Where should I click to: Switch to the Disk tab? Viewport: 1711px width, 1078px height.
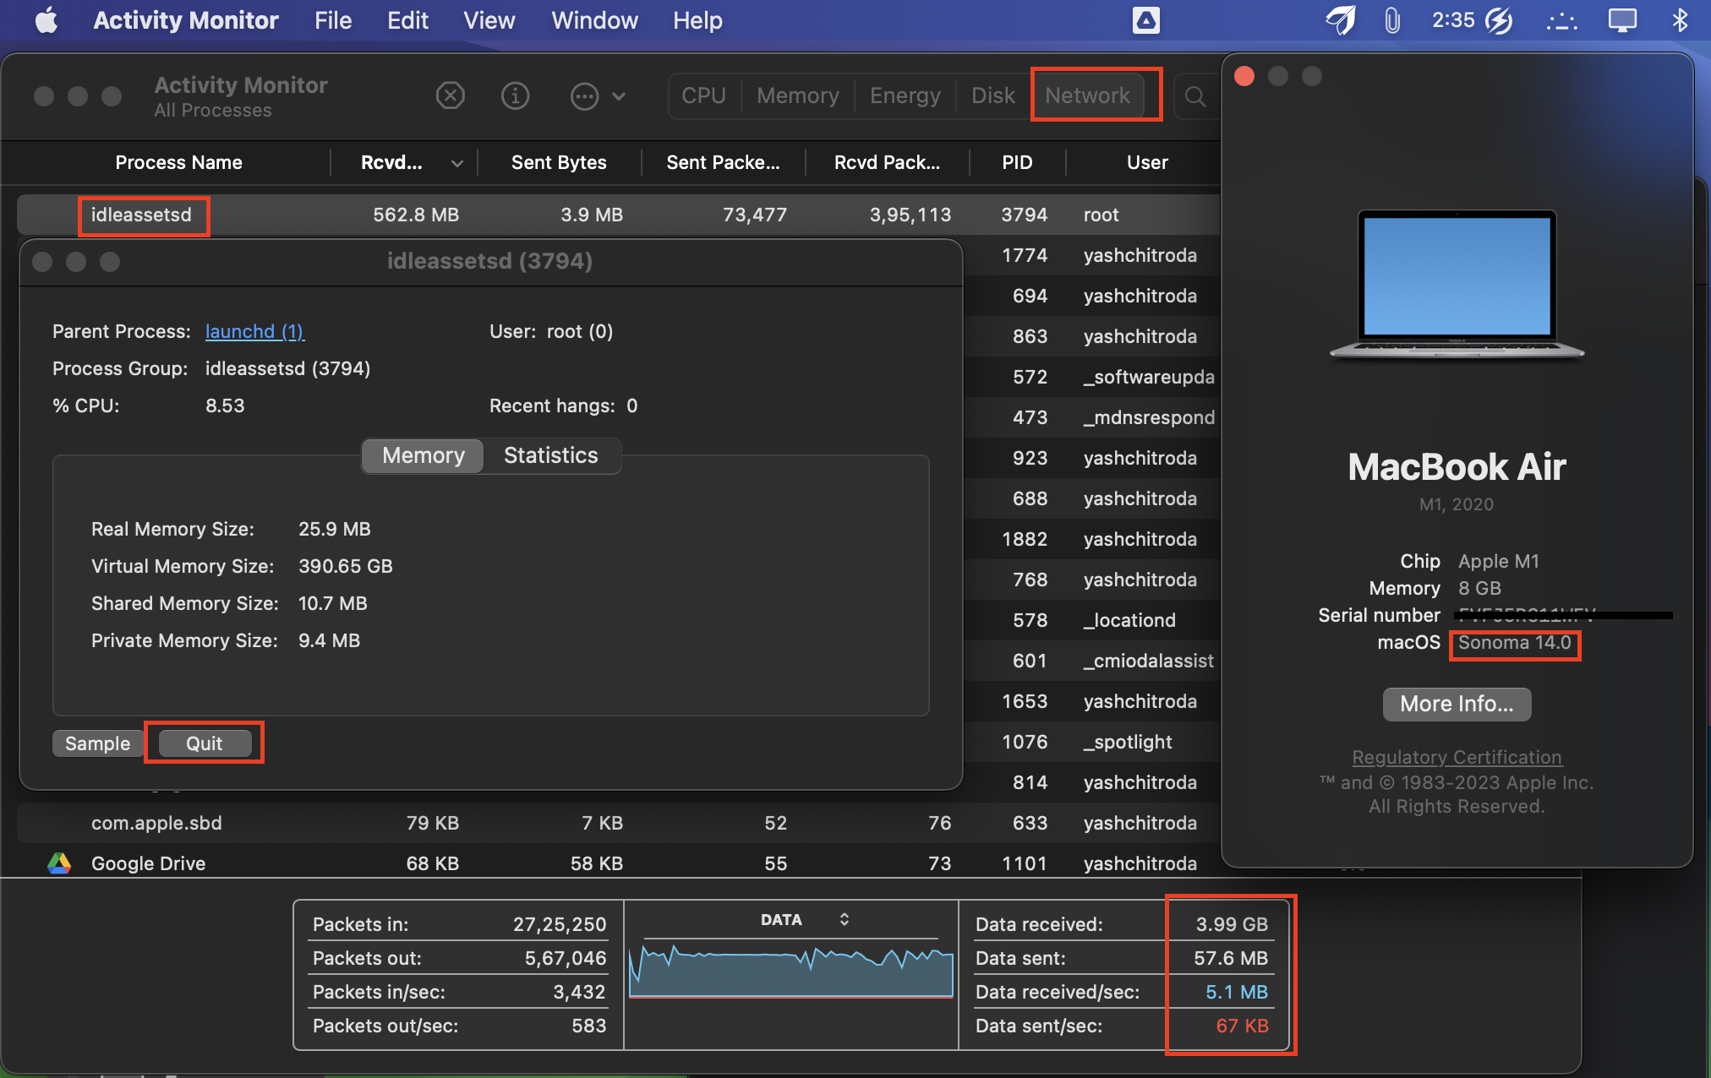[992, 95]
